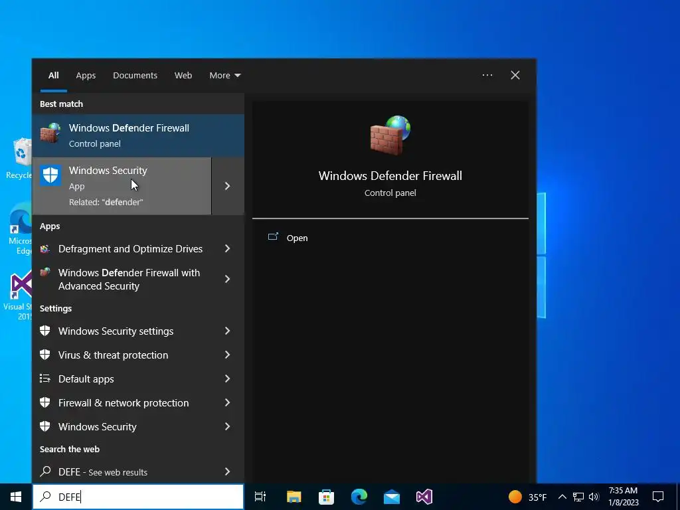This screenshot has width=680, height=510.
Task: Click the Windows Security blue shield icon
Action: (x=50, y=175)
